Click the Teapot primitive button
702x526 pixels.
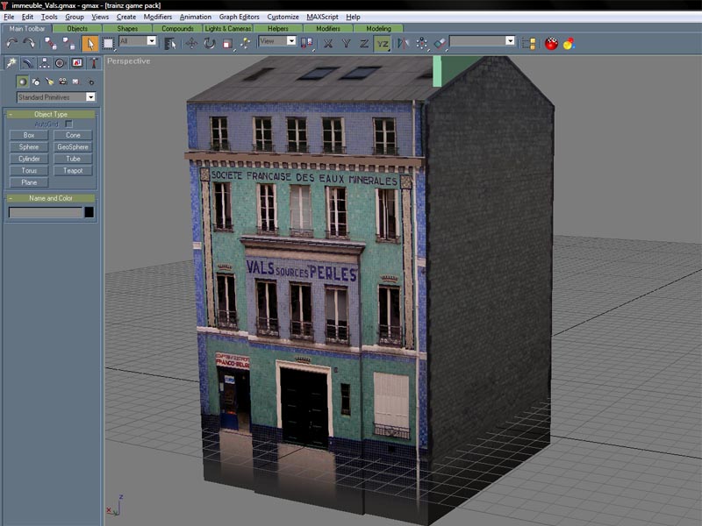tap(73, 171)
